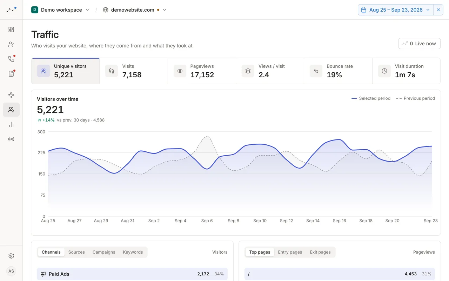The image size is (449, 281).
Task: Click the Aug 25 label on chart axis
Action: 48,221
